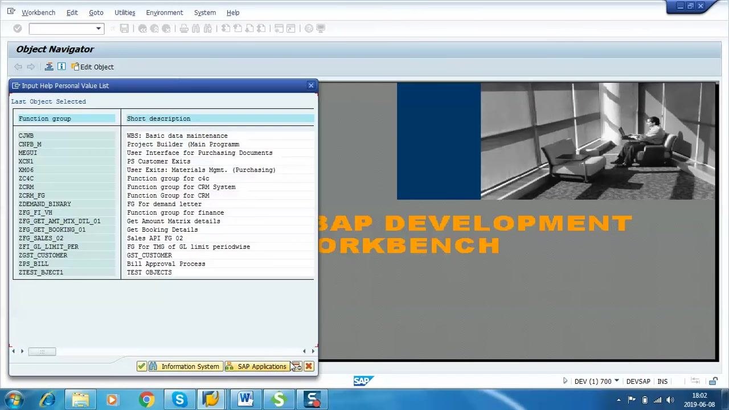The image size is (729, 410).
Task: Open Google Chrome from the taskbar
Action: [146, 399]
